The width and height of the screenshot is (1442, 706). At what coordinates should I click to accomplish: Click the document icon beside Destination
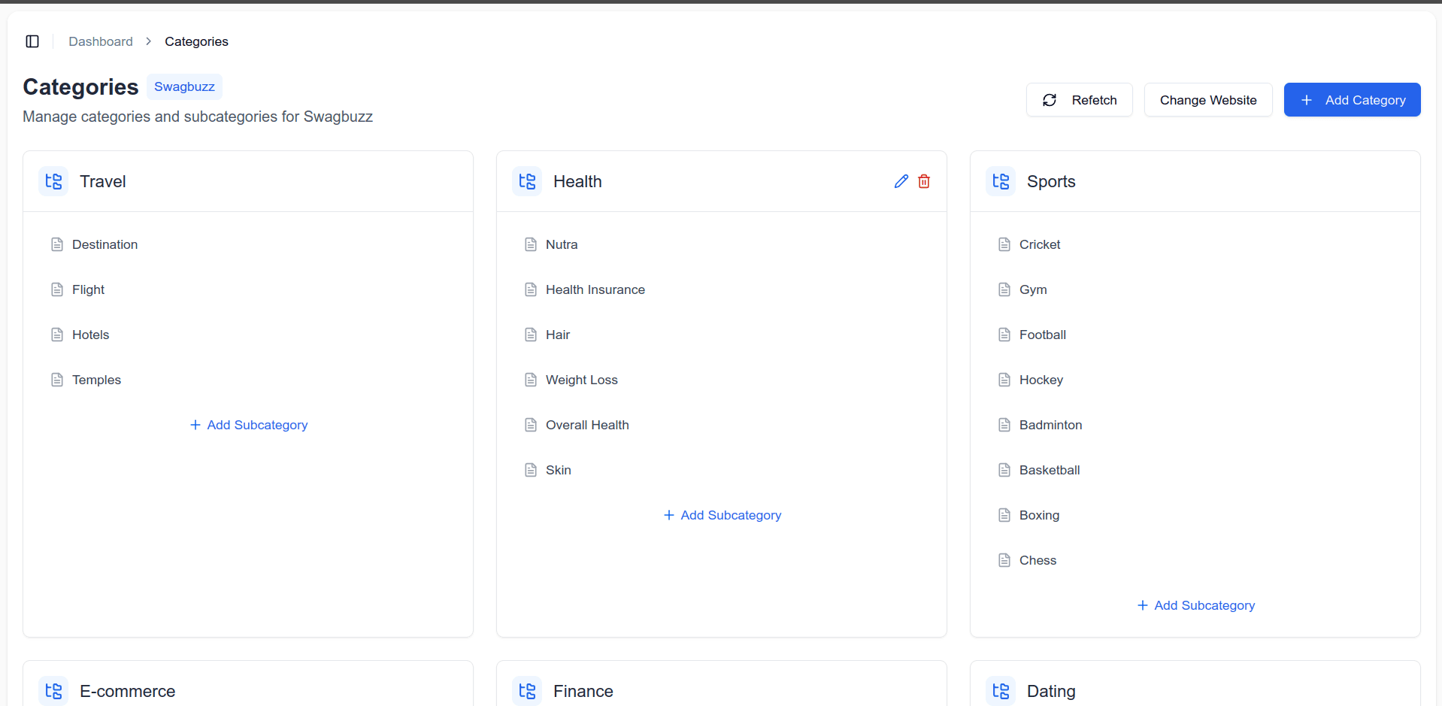(57, 244)
